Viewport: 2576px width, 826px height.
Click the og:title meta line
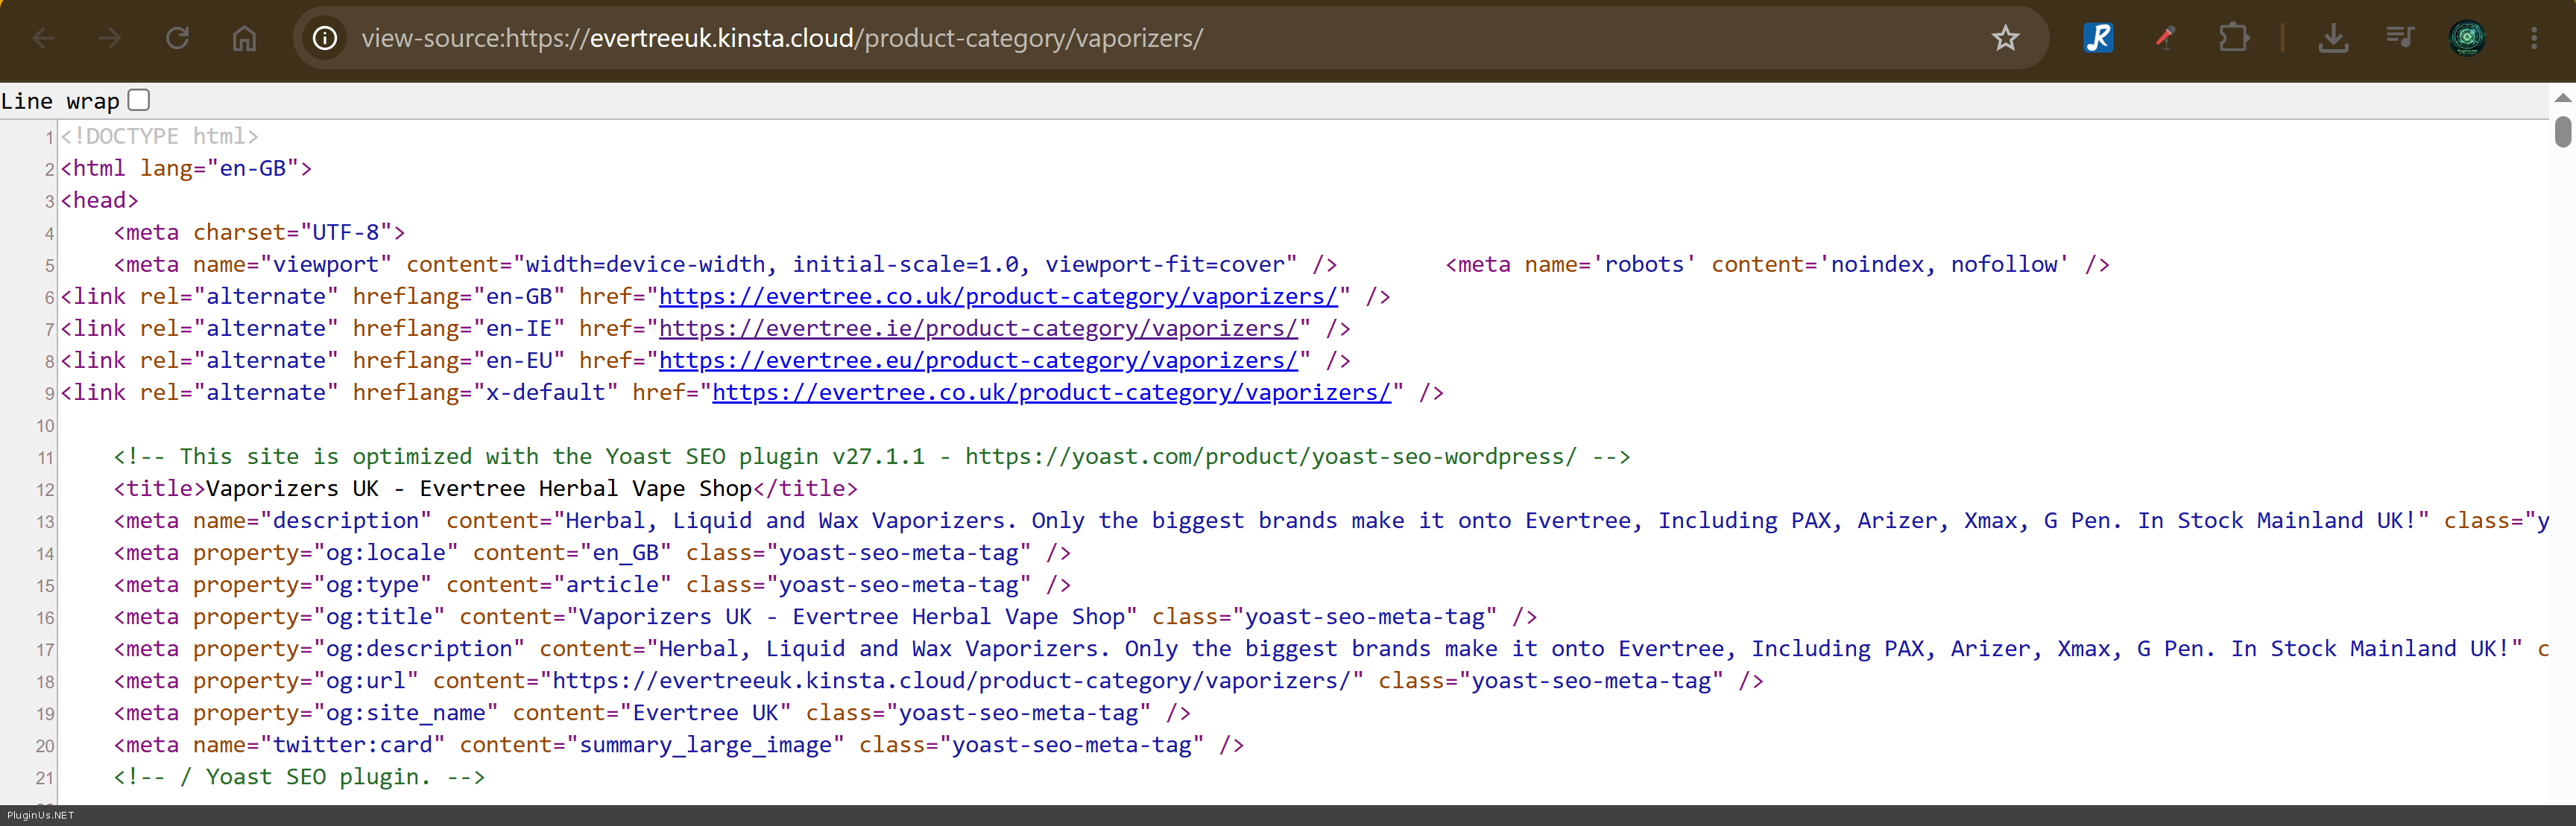click(826, 616)
